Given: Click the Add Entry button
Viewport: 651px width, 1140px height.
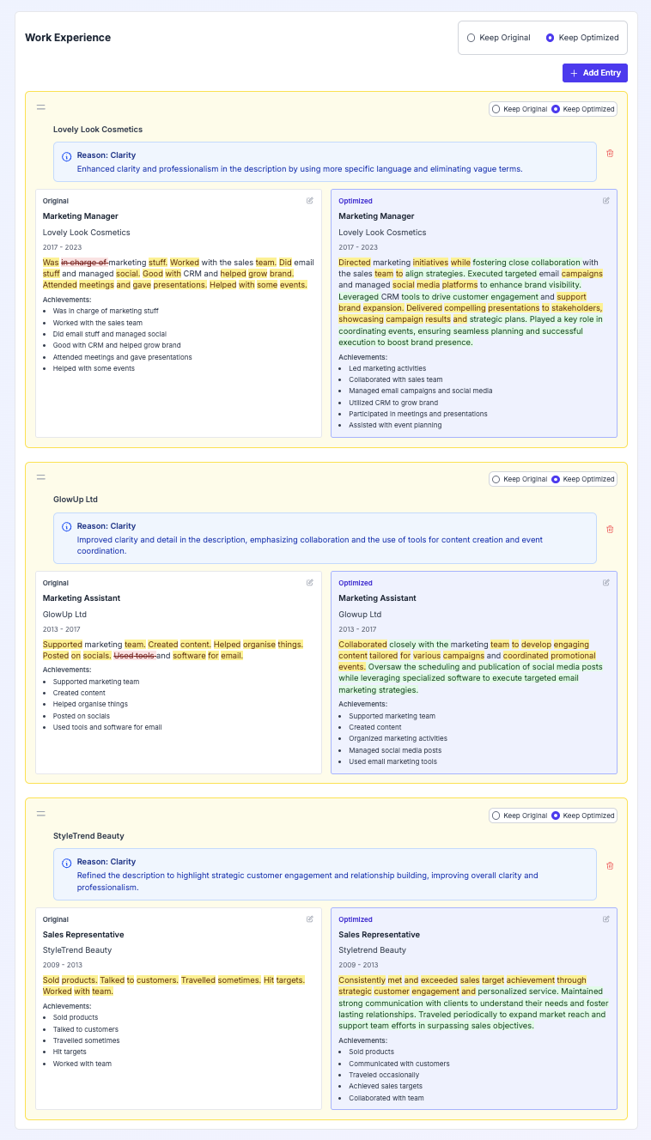Looking at the screenshot, I should [595, 73].
